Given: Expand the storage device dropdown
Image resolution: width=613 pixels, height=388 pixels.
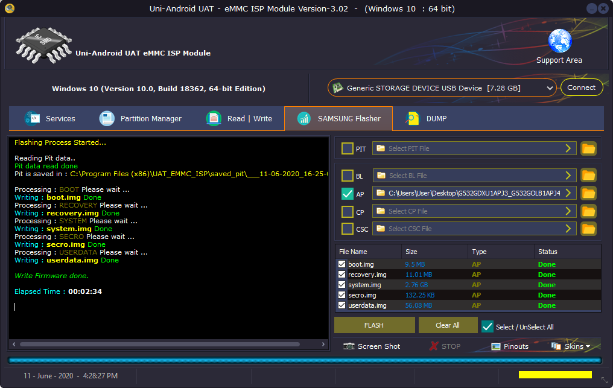Looking at the screenshot, I should (x=549, y=88).
